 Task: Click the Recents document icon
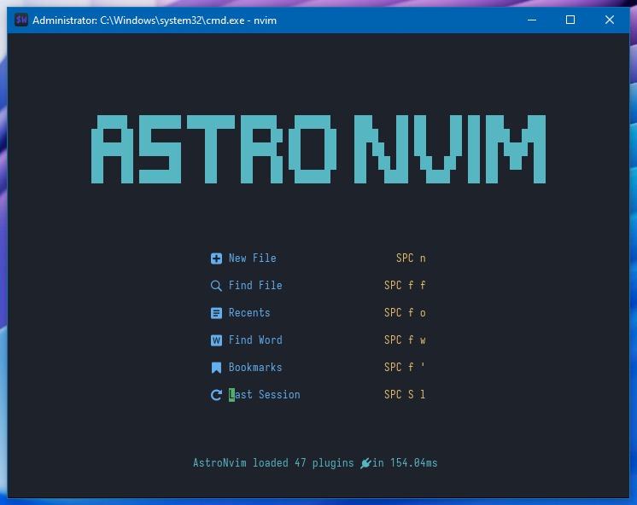click(216, 313)
